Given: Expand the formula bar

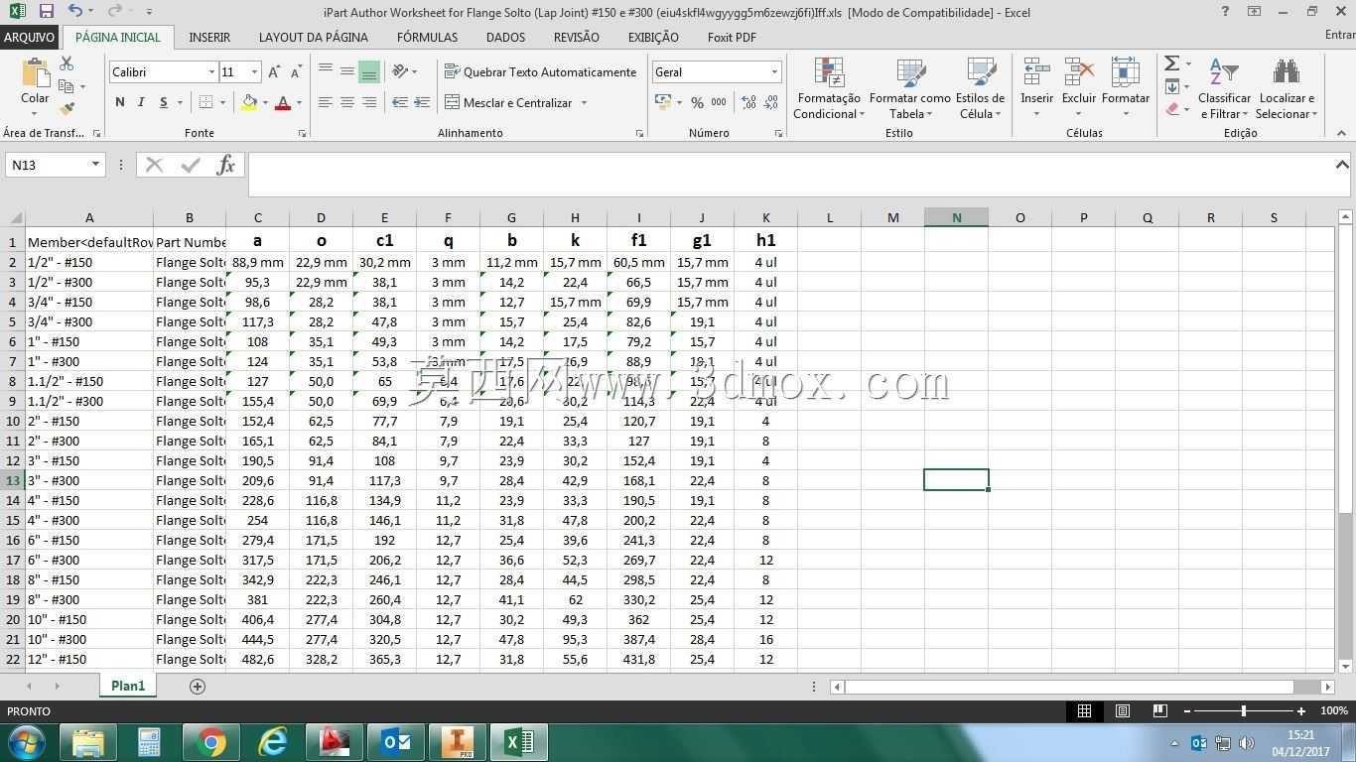Looking at the screenshot, I should click(x=1341, y=165).
